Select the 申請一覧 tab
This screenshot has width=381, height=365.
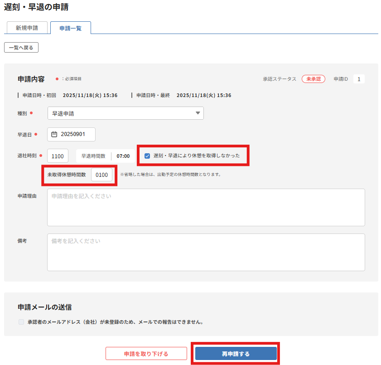tap(70, 28)
